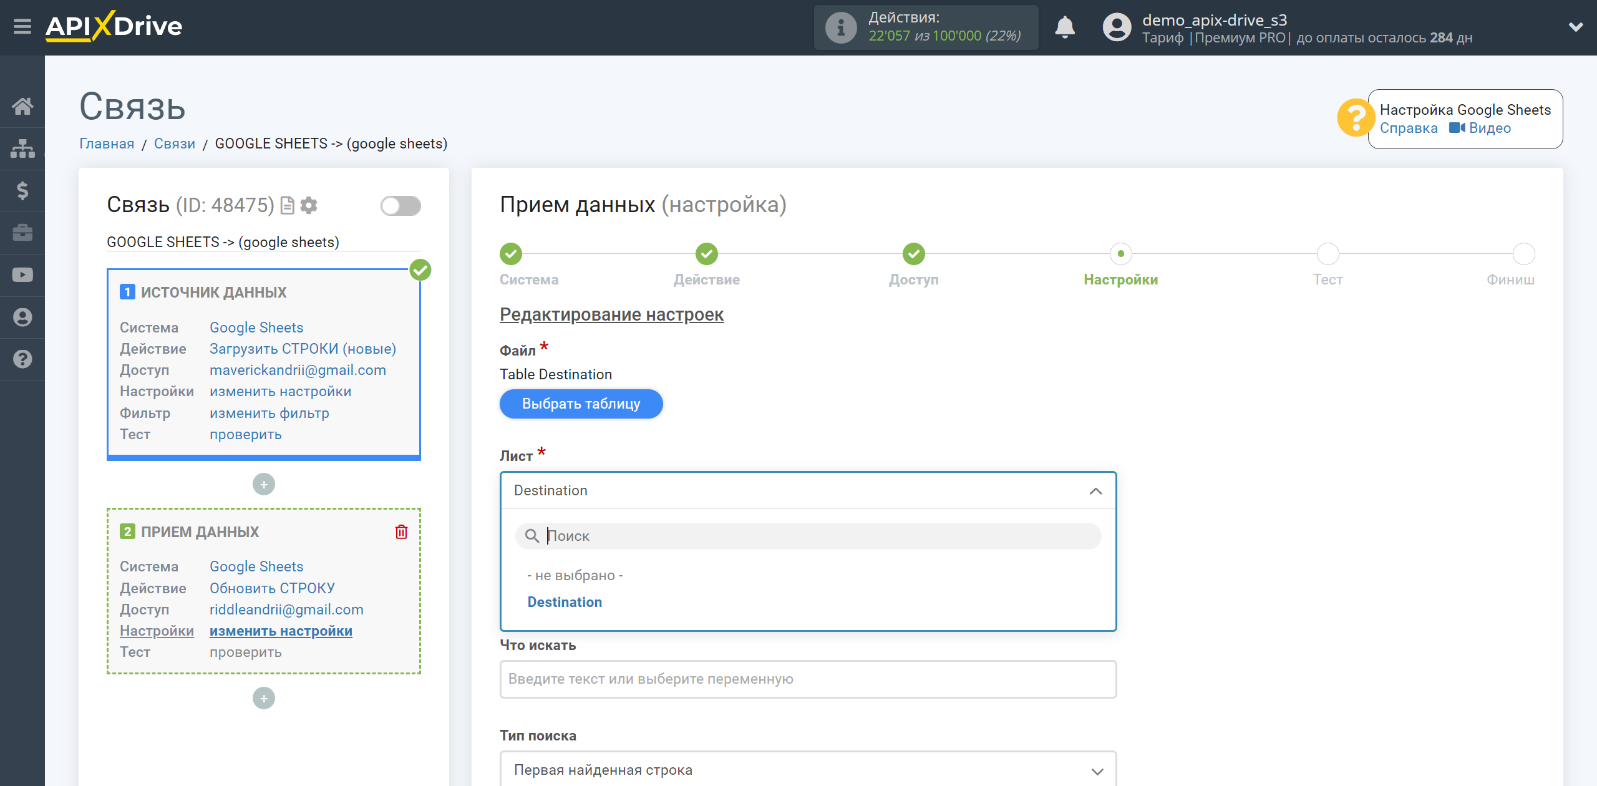Select Настройки step
Viewport: 1597px width, 786px height.
[x=1121, y=254]
